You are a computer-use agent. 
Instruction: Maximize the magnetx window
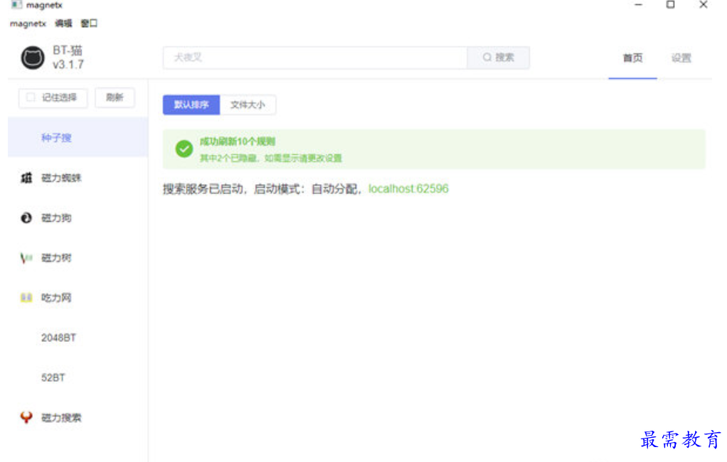click(x=670, y=5)
